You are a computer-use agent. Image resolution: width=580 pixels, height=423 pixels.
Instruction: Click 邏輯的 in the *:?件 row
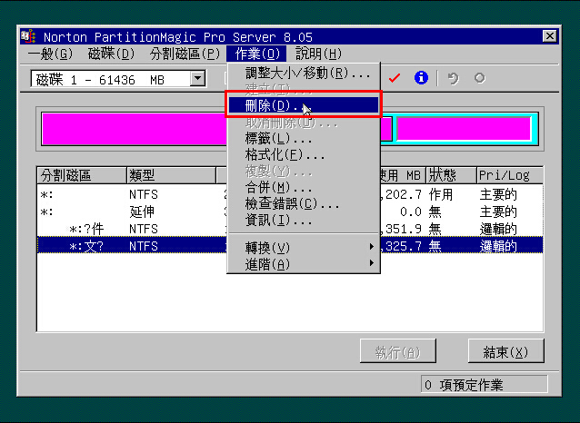click(498, 229)
